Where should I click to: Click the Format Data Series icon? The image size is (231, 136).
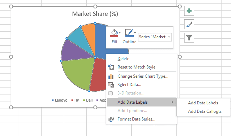coord(111,119)
